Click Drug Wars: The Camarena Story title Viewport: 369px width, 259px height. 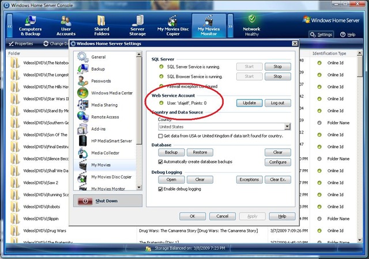[x=198, y=231]
